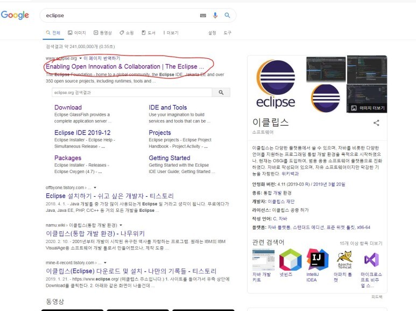Image resolution: width=416 pixels, height=311 pixels.
Task: Open the IDE and Tools sitelink
Action: click(168, 107)
